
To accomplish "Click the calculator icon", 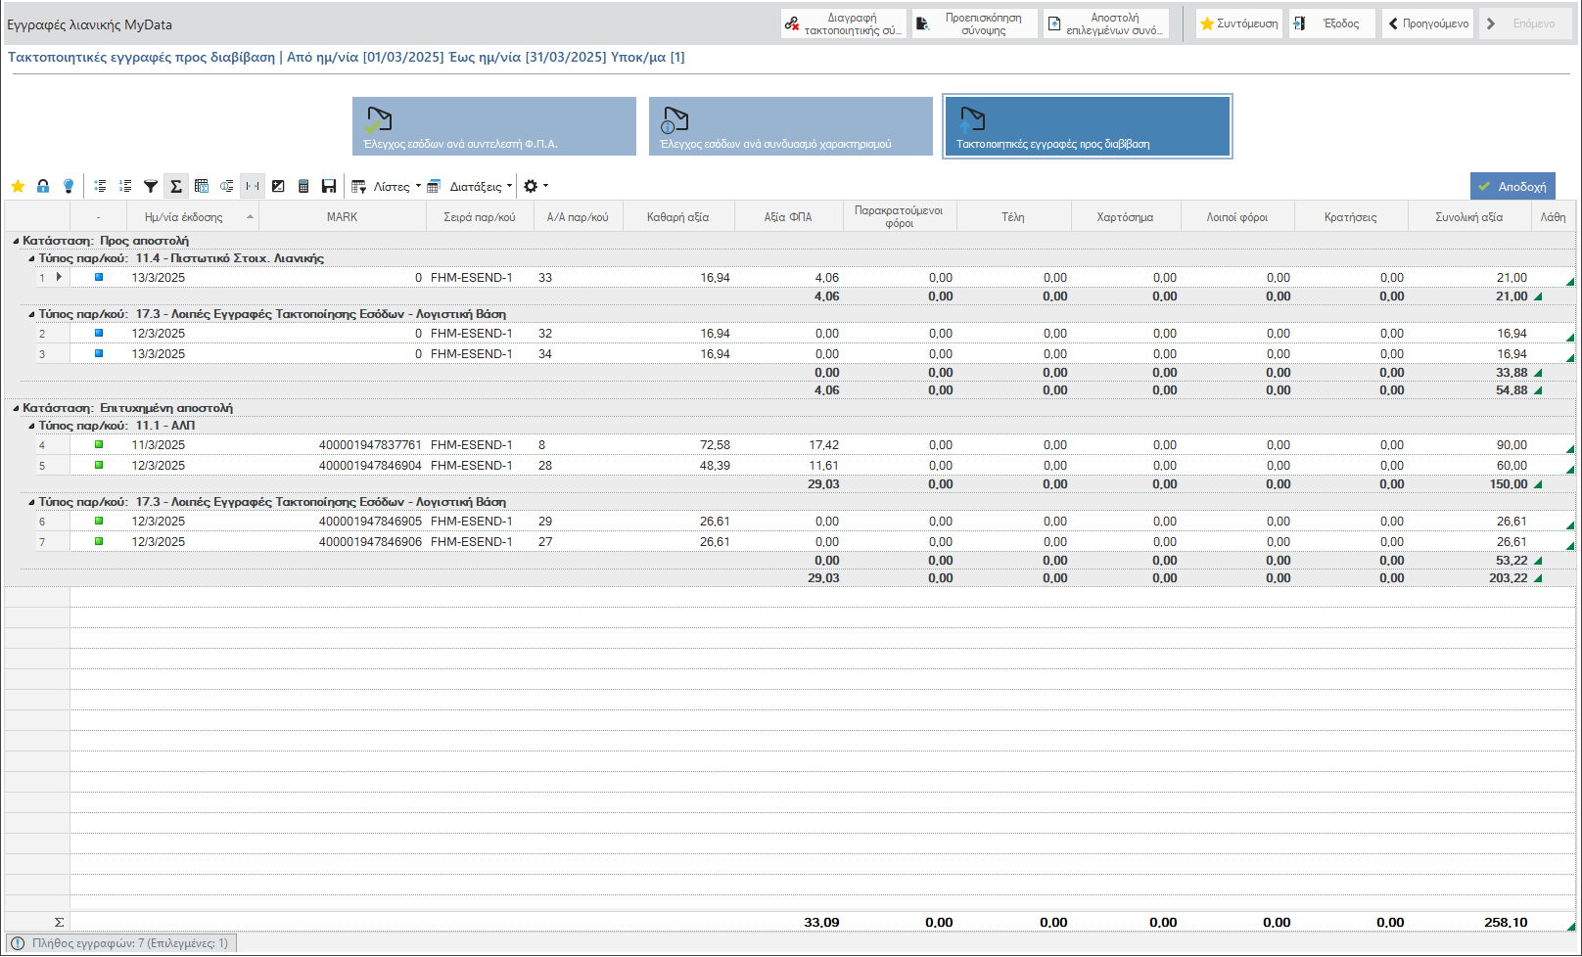I will click(x=303, y=186).
